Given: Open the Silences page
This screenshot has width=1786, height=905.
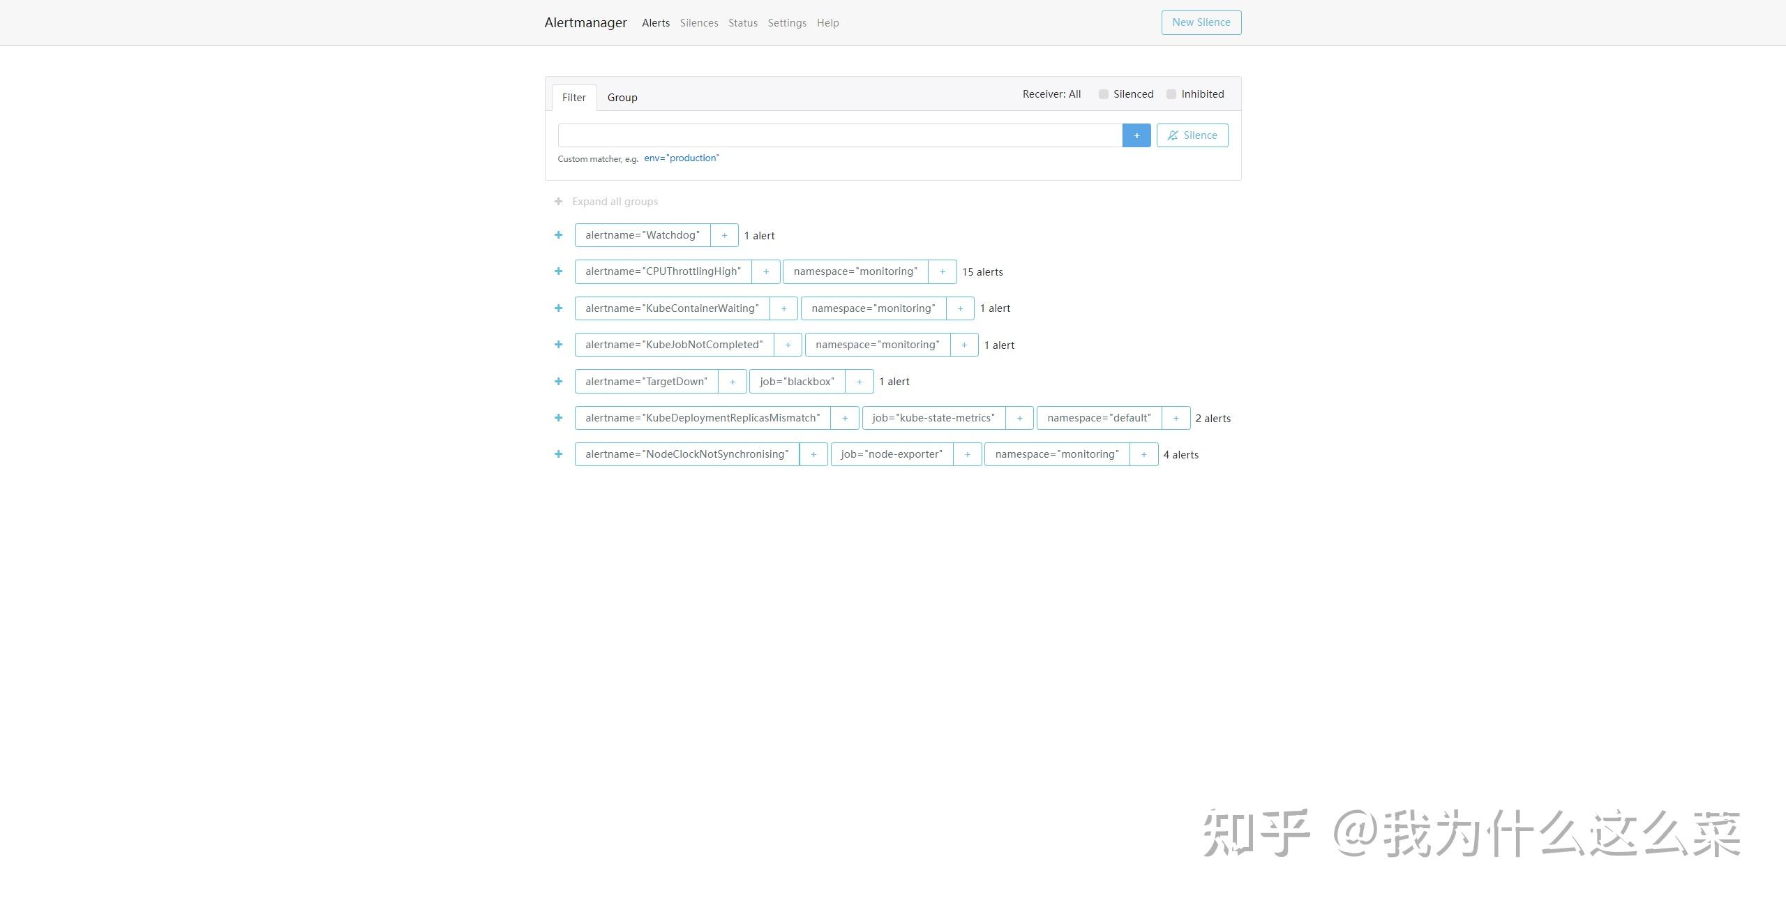Looking at the screenshot, I should 699,22.
